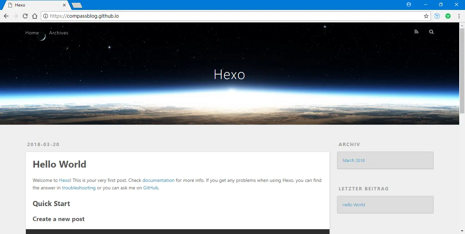Screen dimensions: 465x234
Task: Click the browser back arrow
Action: click(6, 16)
